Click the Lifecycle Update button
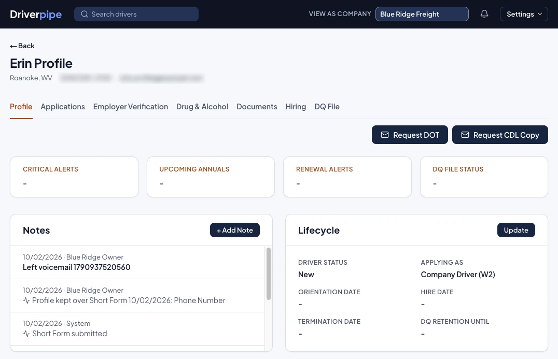The image size is (558, 359). pos(516,230)
